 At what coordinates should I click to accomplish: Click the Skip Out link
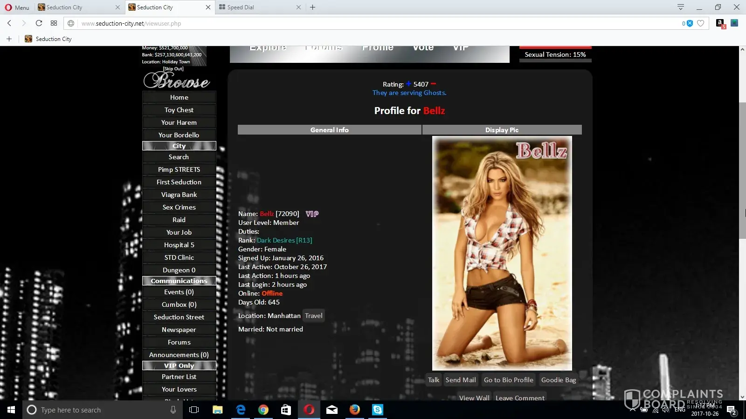173,68
